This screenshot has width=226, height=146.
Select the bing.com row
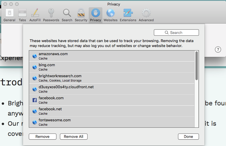point(112,67)
